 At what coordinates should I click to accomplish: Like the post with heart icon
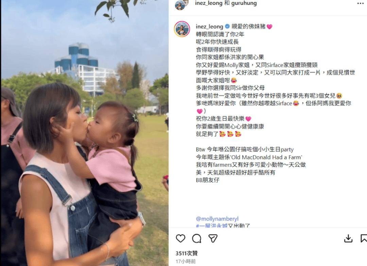tap(180, 238)
